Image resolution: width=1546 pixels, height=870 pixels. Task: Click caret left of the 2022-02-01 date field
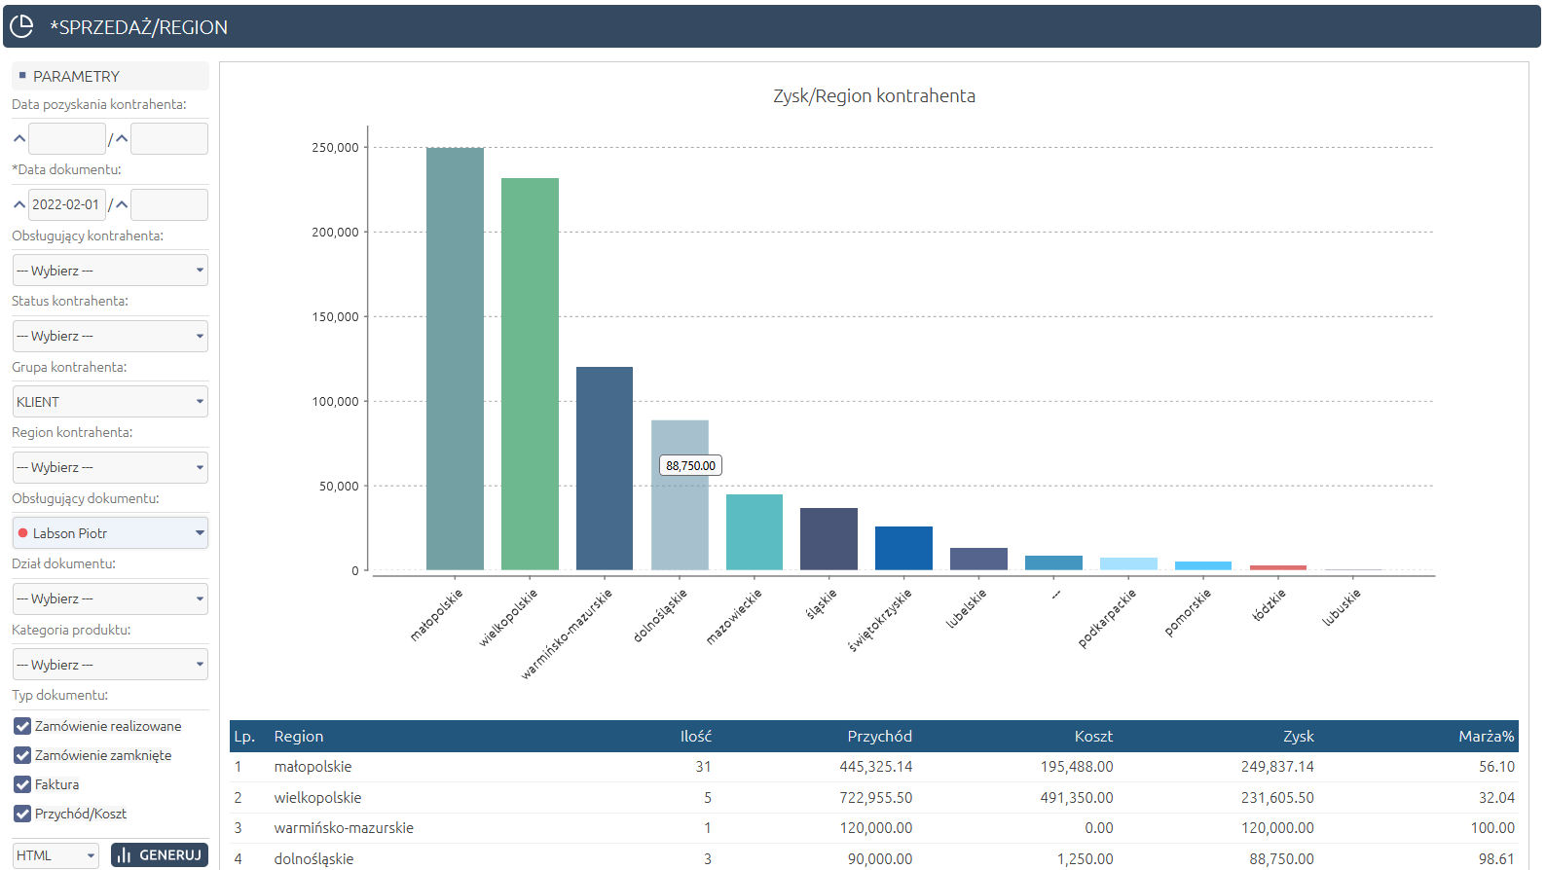(19, 204)
